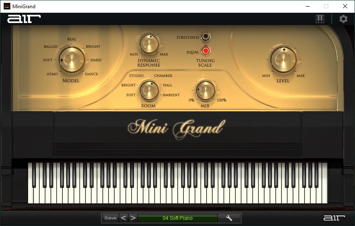Click the Mix knob

[206, 91]
